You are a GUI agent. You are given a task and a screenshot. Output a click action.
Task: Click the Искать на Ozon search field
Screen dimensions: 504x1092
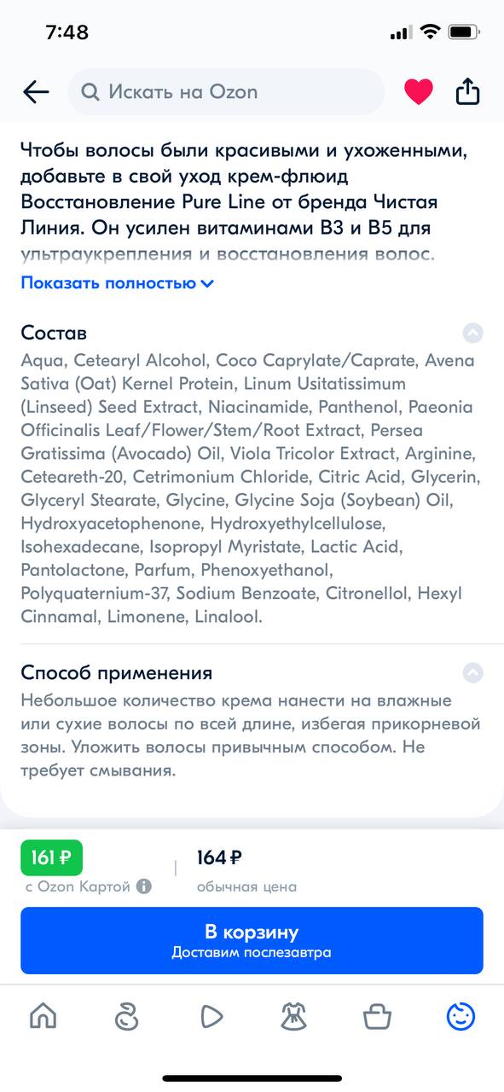click(226, 92)
